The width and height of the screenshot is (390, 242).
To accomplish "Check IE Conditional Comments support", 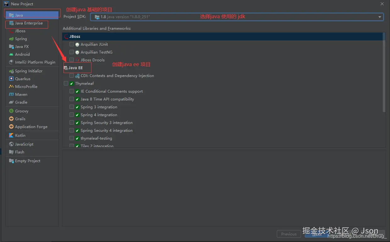I will (72, 91).
